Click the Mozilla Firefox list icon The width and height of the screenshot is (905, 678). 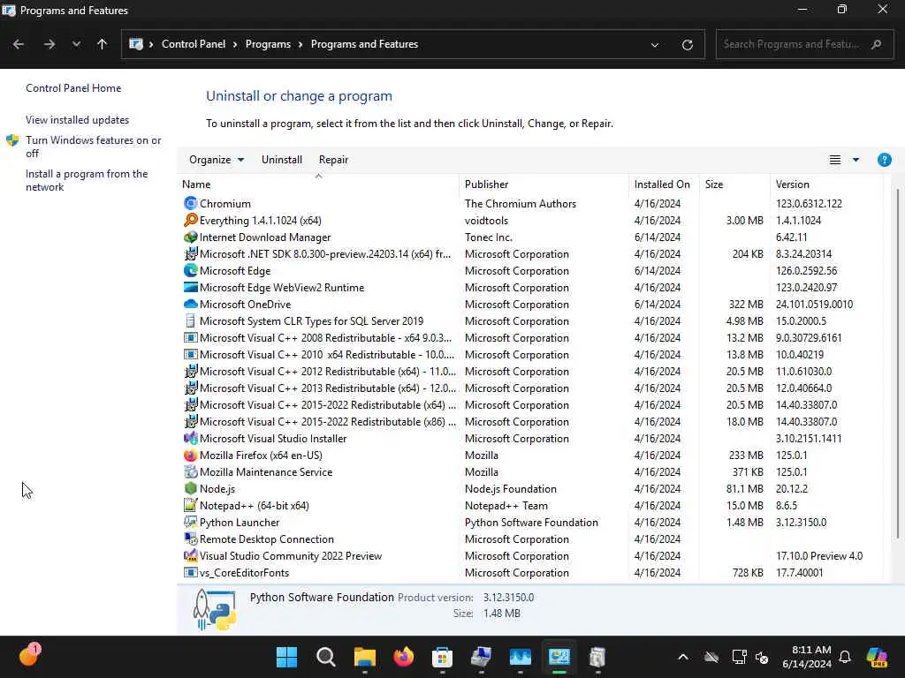click(x=191, y=455)
